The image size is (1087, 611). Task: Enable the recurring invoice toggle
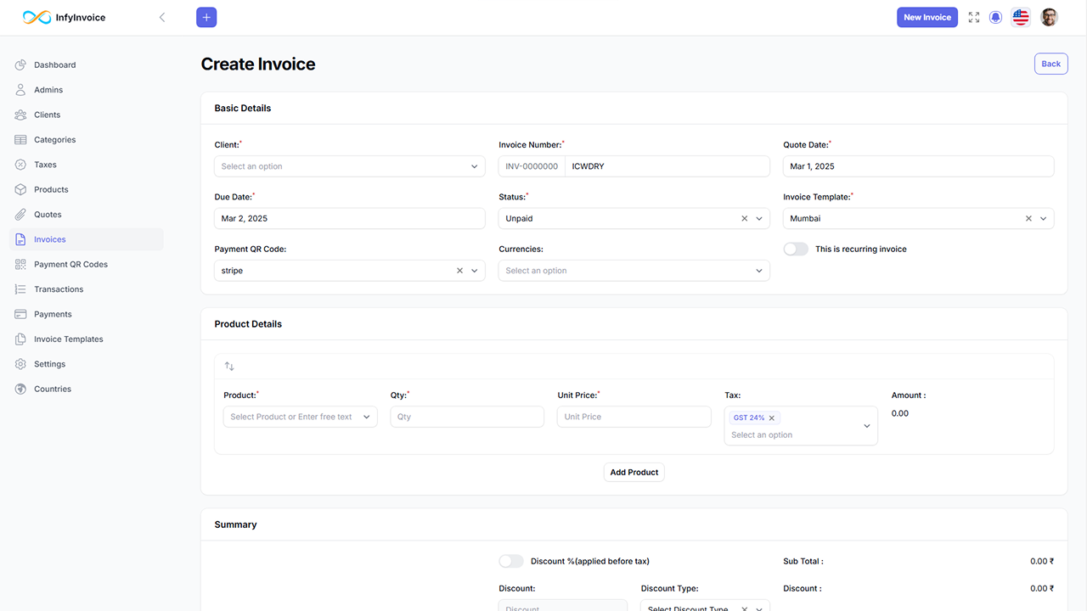click(795, 249)
